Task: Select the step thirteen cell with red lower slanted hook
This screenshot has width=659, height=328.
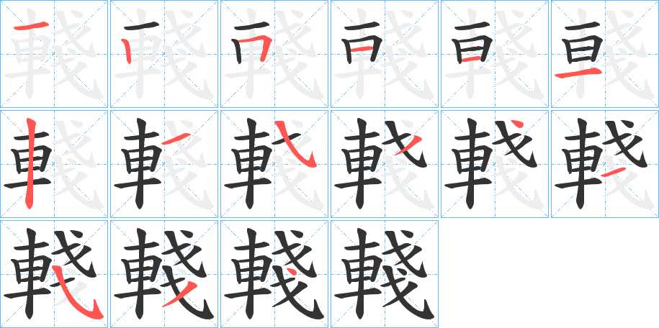Action: pos(54,274)
